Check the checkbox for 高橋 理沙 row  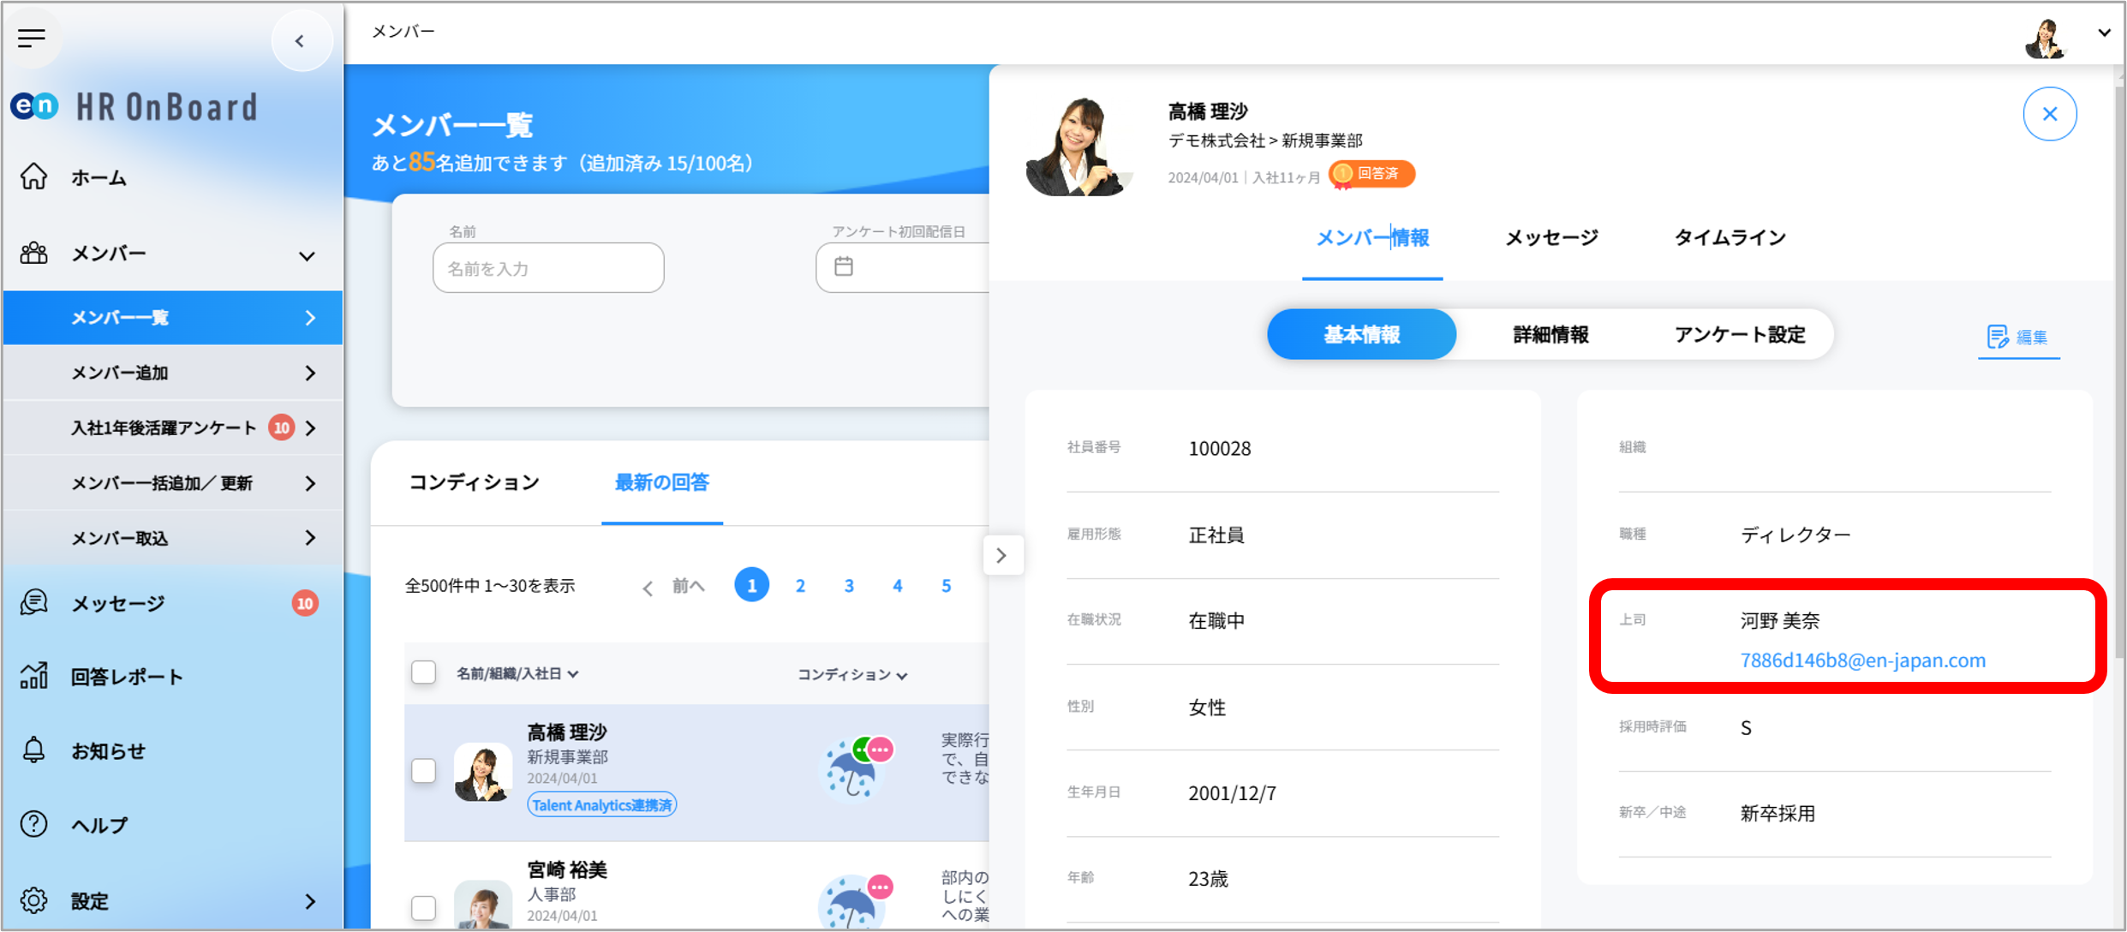pyautogui.click(x=423, y=771)
